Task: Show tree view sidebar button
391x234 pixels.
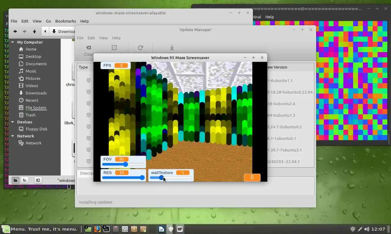Action: (x=25, y=180)
